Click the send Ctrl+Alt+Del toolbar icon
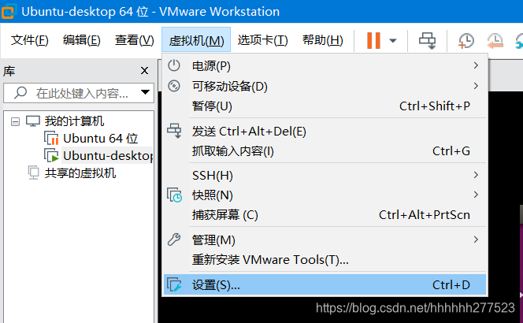The height and width of the screenshot is (323, 523). [x=427, y=41]
